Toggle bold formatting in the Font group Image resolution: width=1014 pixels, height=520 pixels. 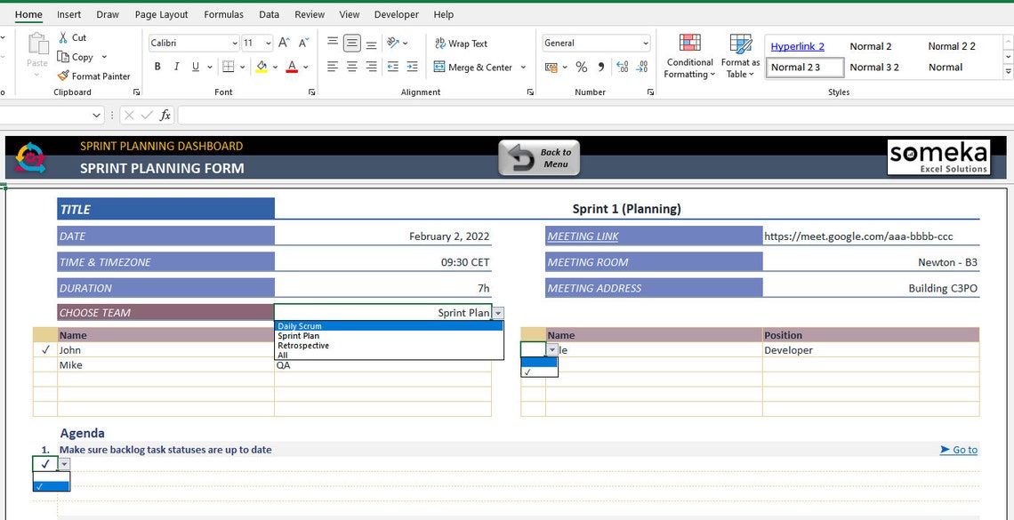[x=157, y=67]
